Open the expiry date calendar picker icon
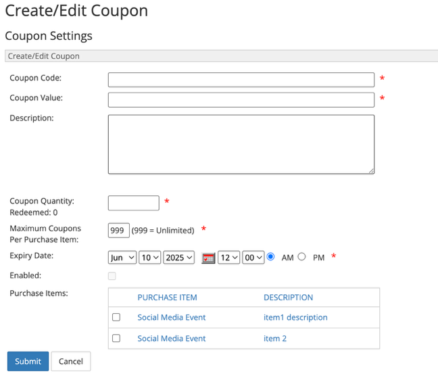 click(x=208, y=258)
